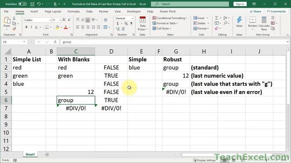Click Insert cells button

pyautogui.click(x=201, y=18)
